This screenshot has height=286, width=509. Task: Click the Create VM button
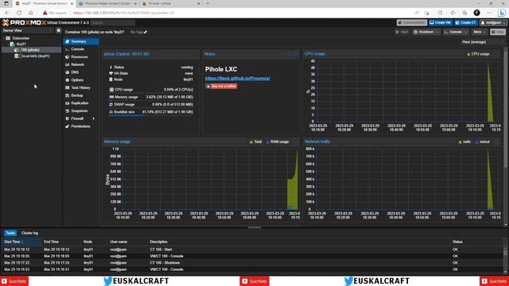tap(440, 23)
